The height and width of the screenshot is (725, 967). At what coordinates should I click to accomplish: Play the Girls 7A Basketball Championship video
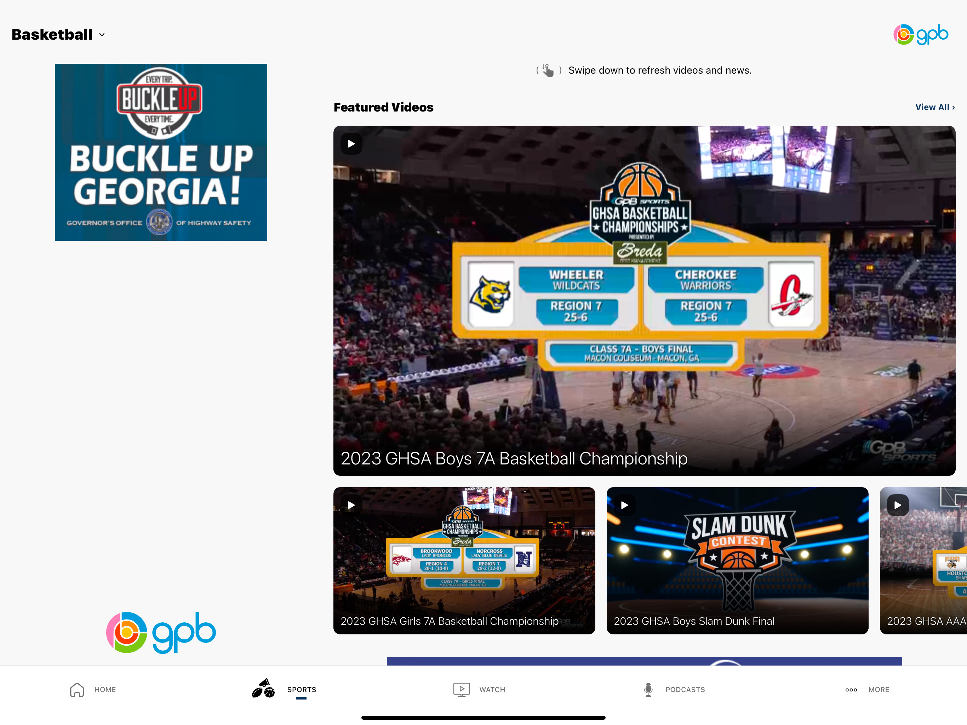click(351, 505)
